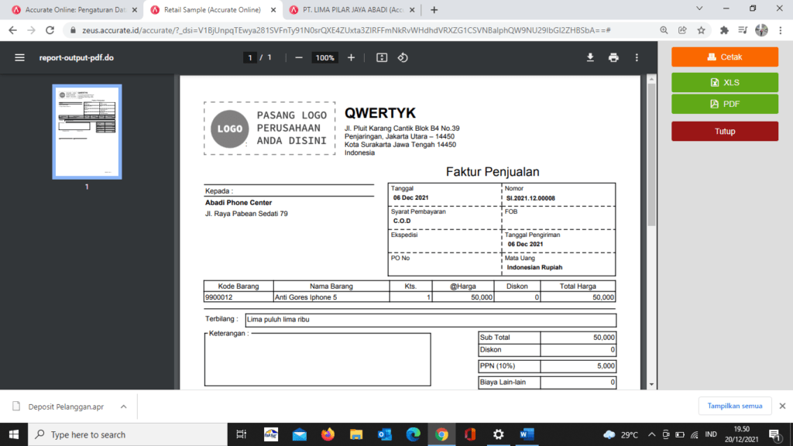Open Outlook from the taskbar

coord(384,434)
